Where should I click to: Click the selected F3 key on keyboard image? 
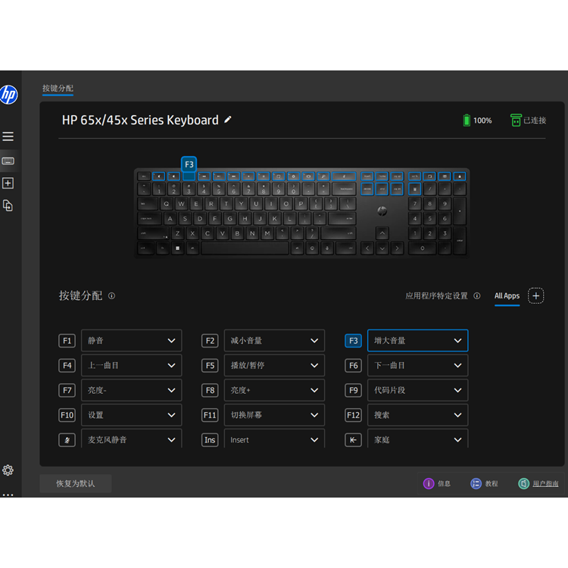tap(189, 176)
